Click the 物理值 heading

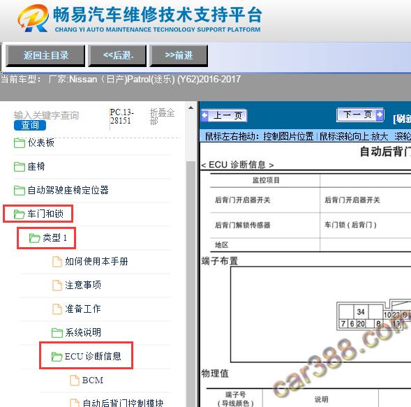215,373
